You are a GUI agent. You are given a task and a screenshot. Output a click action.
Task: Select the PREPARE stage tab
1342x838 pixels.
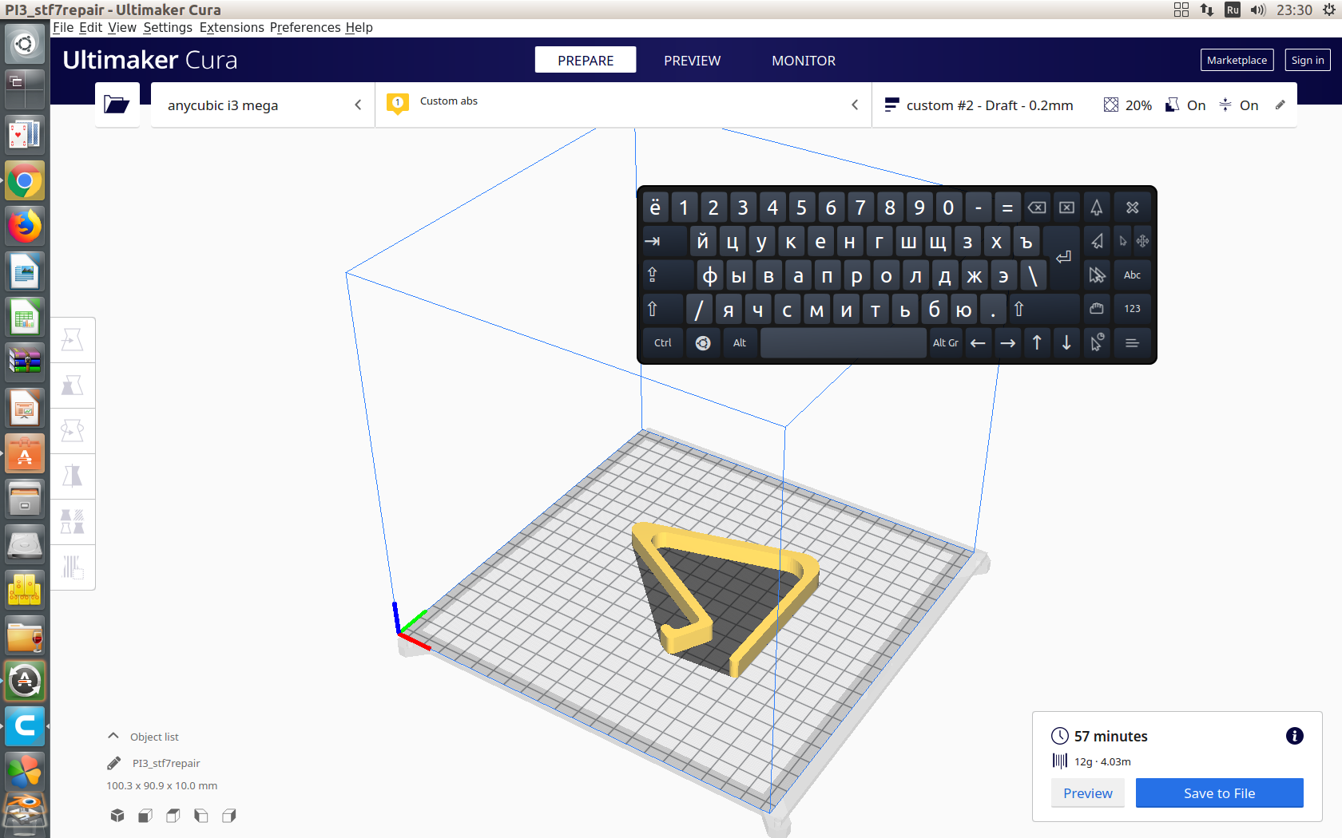point(586,60)
